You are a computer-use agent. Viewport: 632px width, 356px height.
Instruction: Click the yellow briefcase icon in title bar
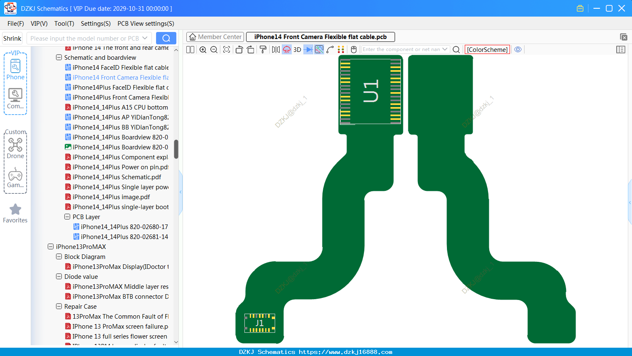580,8
